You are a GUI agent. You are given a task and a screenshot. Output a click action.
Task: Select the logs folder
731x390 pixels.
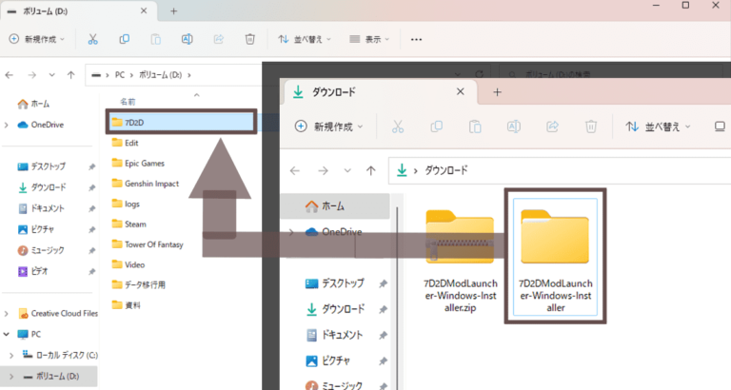126,204
